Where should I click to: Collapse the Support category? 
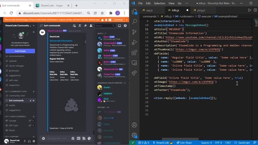11,137
